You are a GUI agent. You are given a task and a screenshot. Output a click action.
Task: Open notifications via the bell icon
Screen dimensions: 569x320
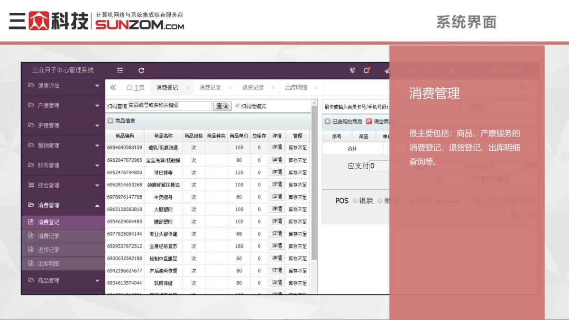pos(366,70)
